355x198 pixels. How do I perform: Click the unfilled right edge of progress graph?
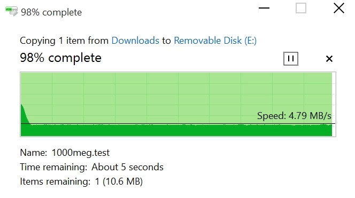point(334,104)
